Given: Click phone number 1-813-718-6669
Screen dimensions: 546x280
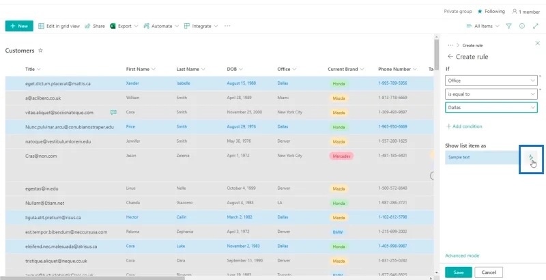Looking at the screenshot, I should [x=392, y=98].
